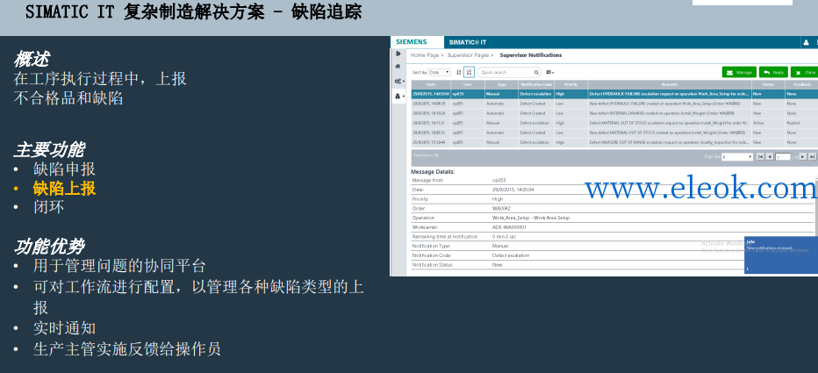The width and height of the screenshot is (818, 373).
Task: Open the supervisor person sidebar menu
Action: (x=398, y=96)
